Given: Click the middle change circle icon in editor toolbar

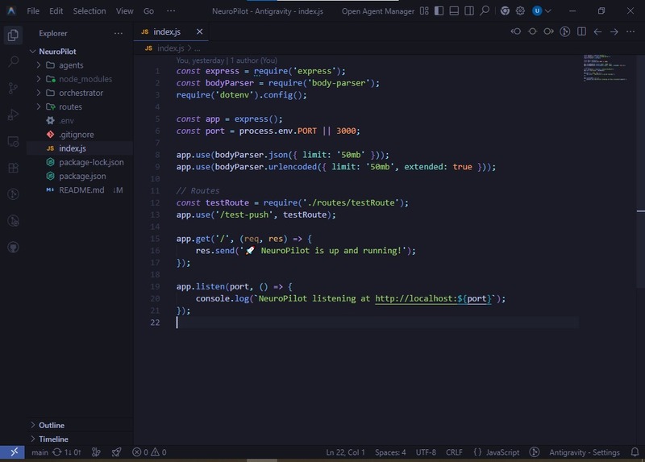Looking at the screenshot, I should tap(532, 31).
